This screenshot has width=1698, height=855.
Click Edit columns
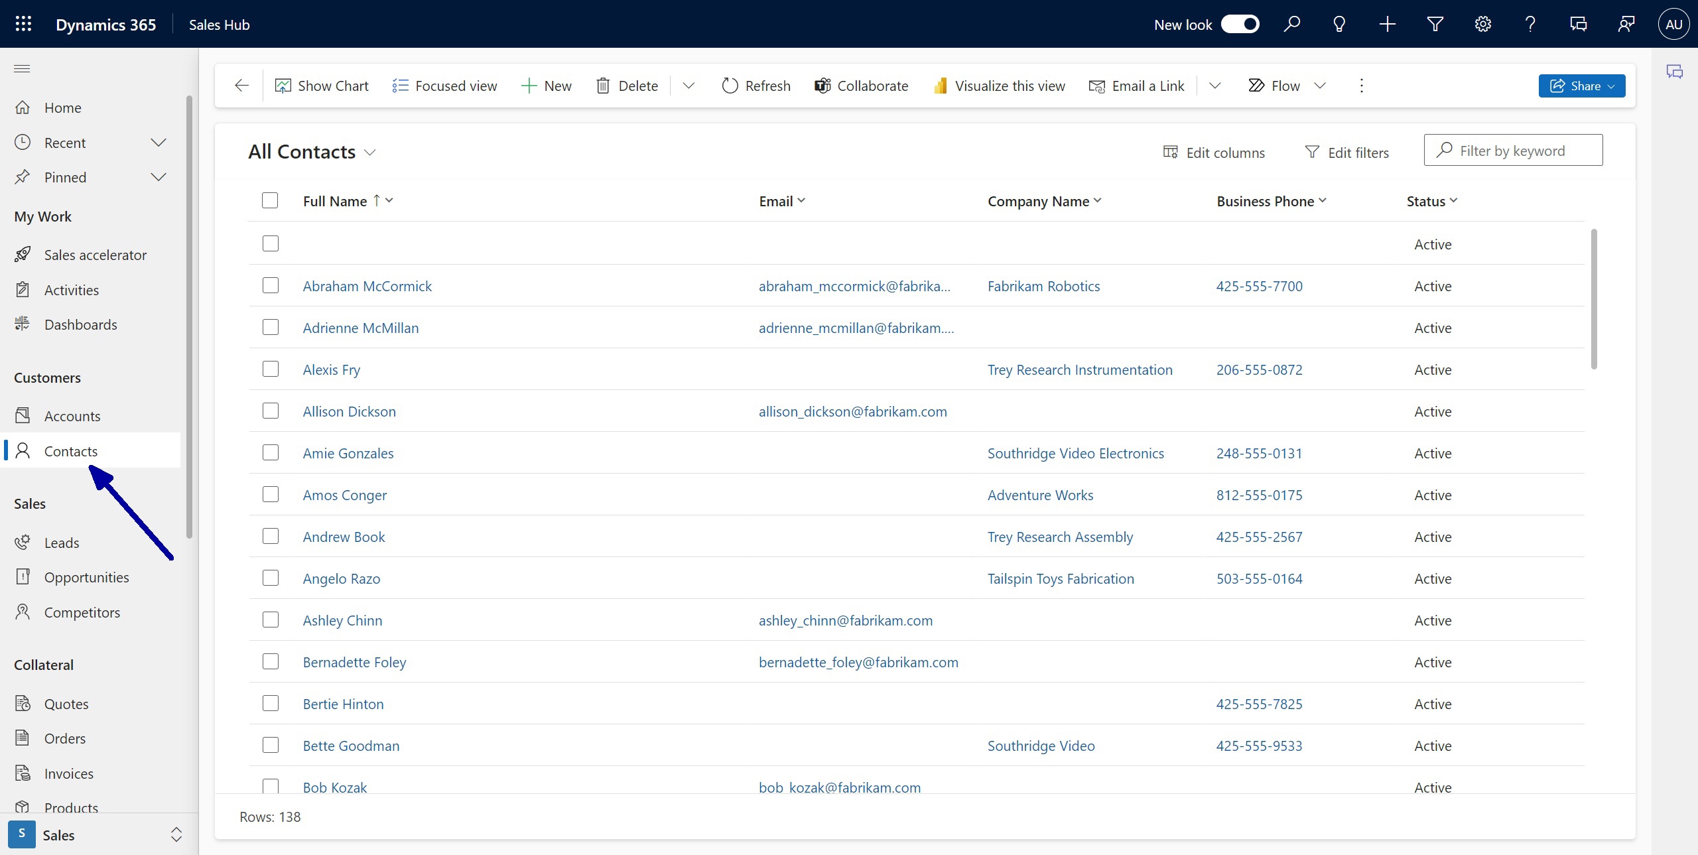(x=1214, y=153)
